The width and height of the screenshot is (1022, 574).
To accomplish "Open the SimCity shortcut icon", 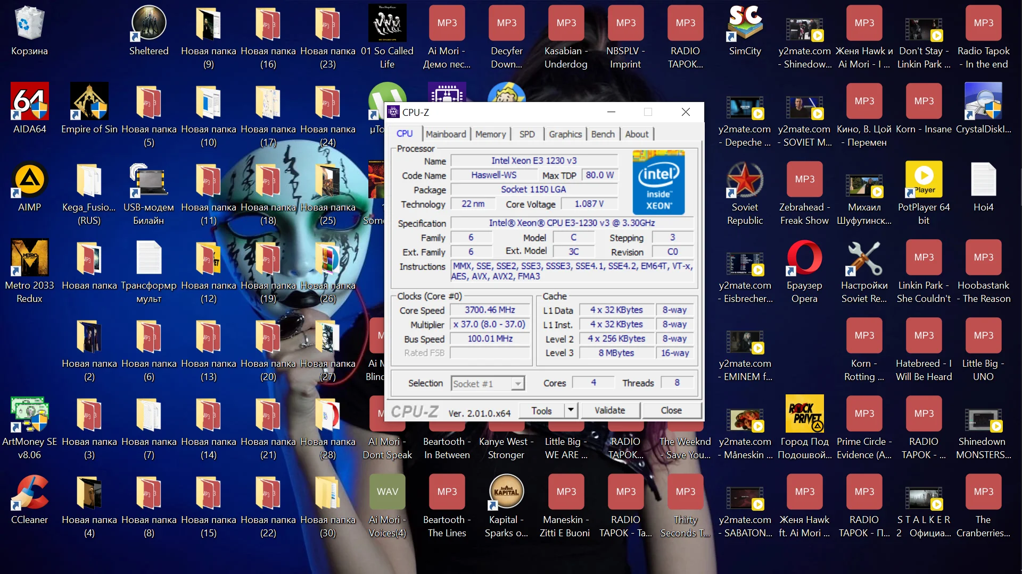I will 745,23.
